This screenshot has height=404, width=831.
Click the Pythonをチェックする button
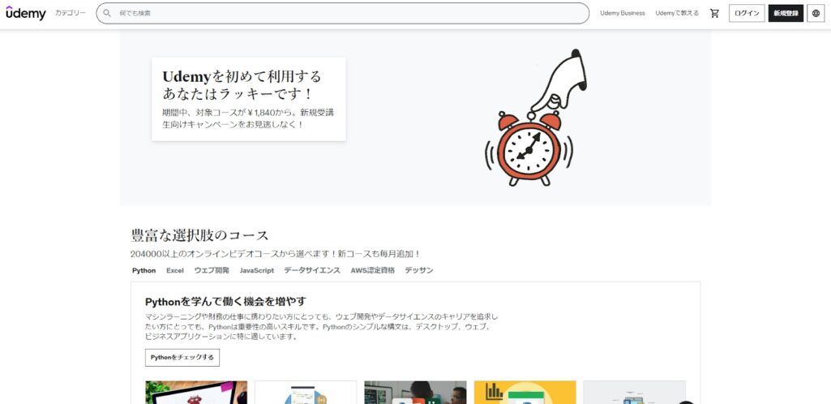click(182, 357)
